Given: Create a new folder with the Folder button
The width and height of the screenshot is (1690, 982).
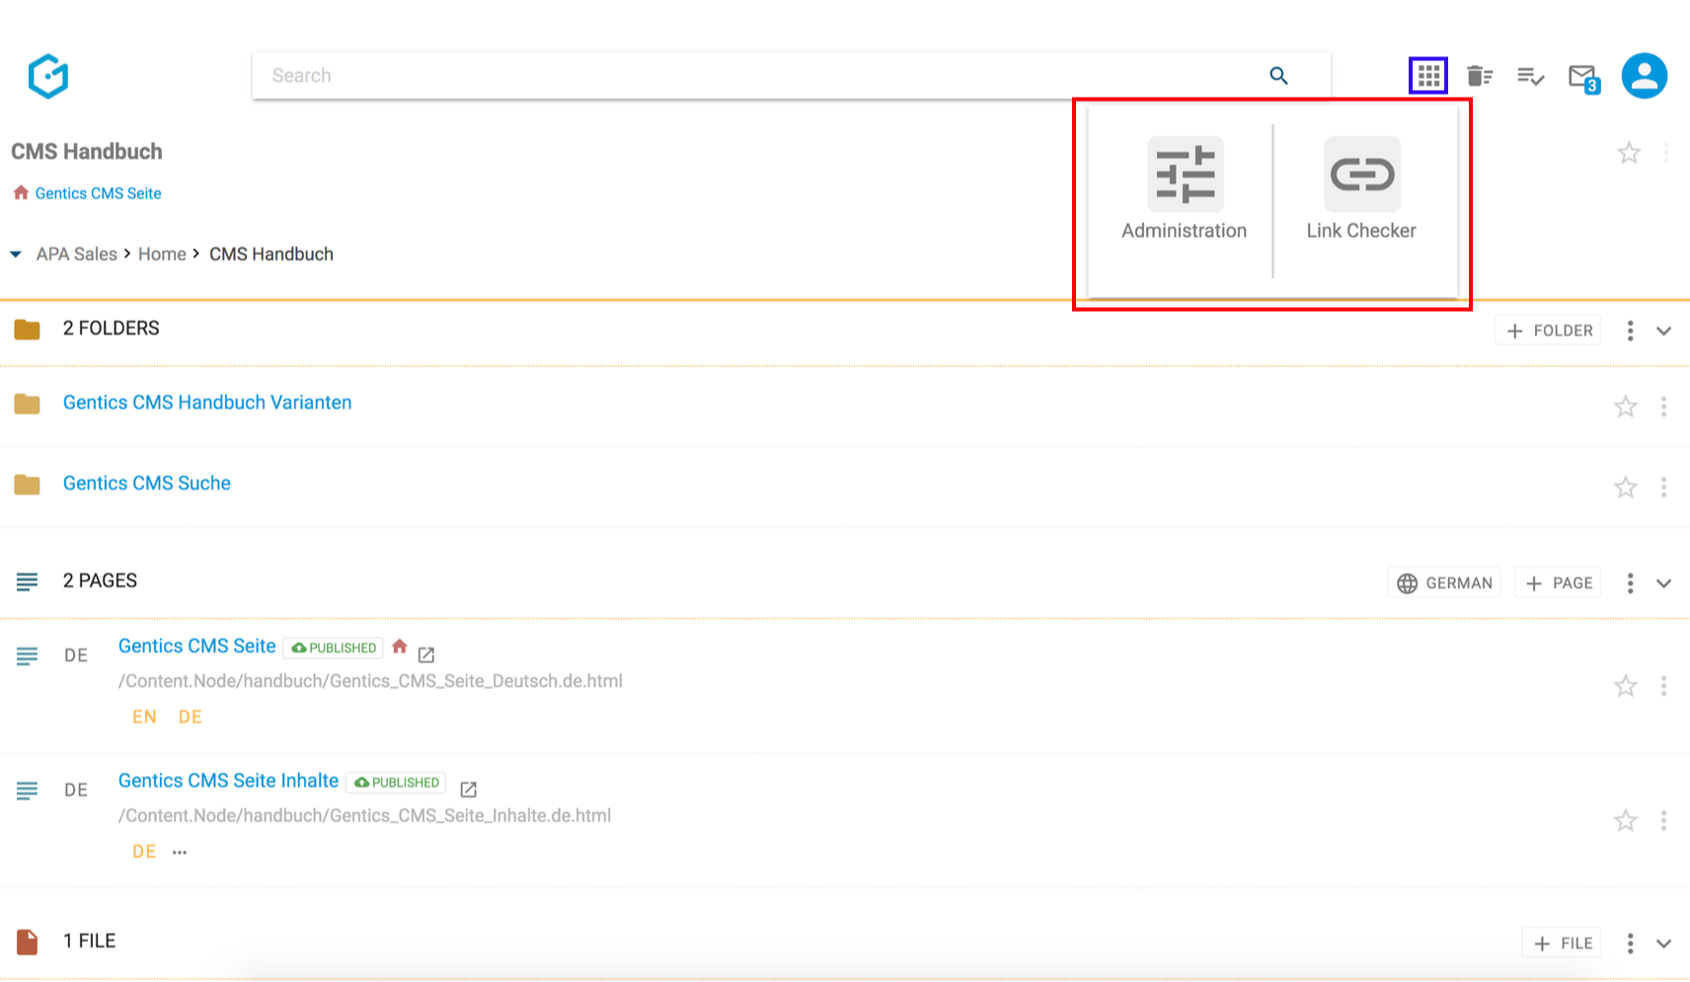Looking at the screenshot, I should click(x=1549, y=331).
